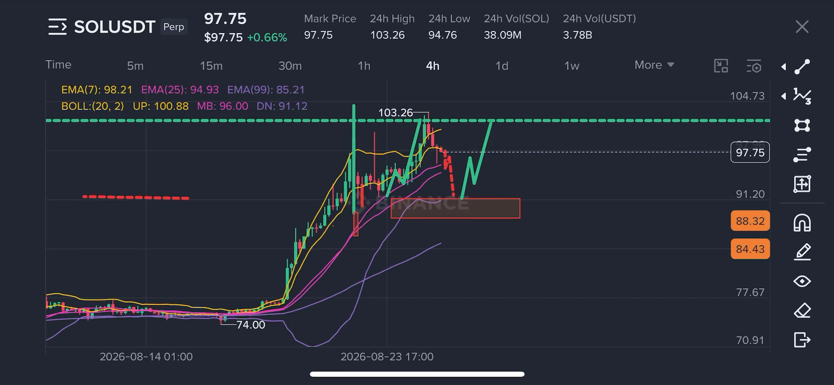The width and height of the screenshot is (834, 385).
Task: Tap the 88.32 orange price tag
Action: coord(750,221)
